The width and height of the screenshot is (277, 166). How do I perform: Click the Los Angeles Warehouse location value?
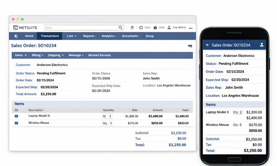point(173,85)
